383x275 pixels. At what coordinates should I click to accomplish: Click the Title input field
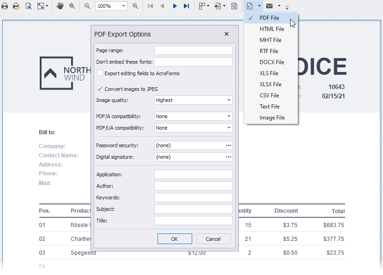[193, 221]
